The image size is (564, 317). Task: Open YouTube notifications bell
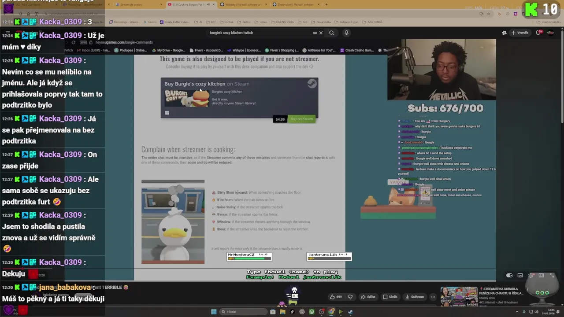[538, 33]
